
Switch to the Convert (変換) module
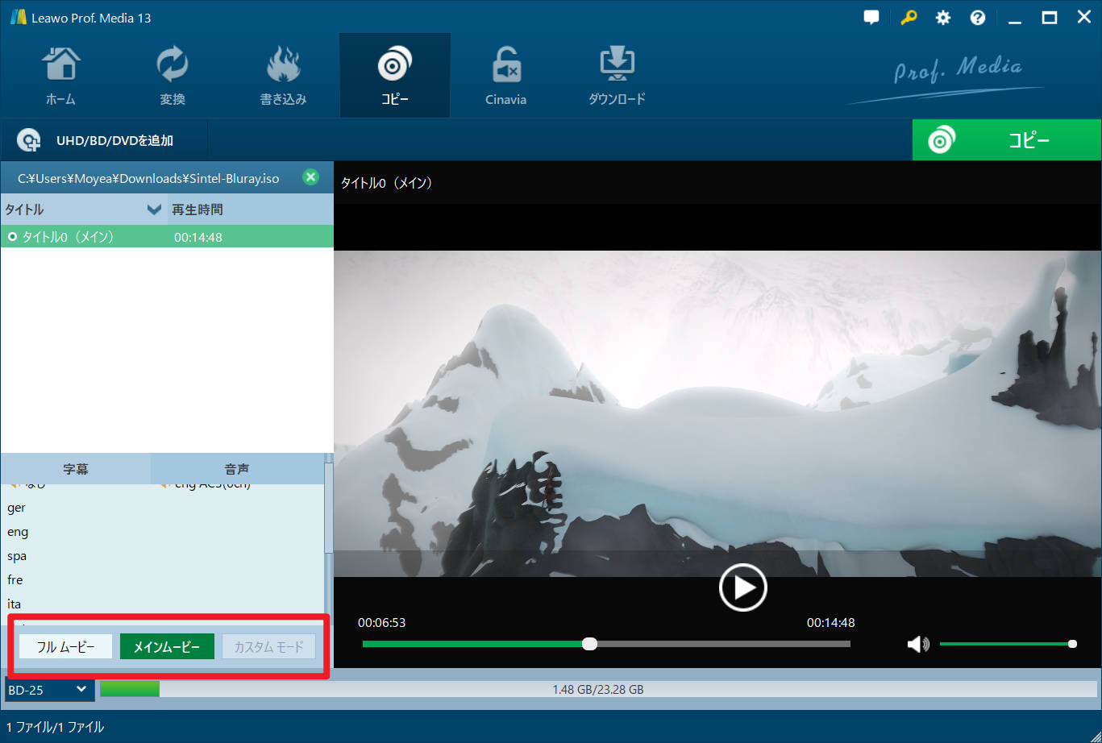172,77
